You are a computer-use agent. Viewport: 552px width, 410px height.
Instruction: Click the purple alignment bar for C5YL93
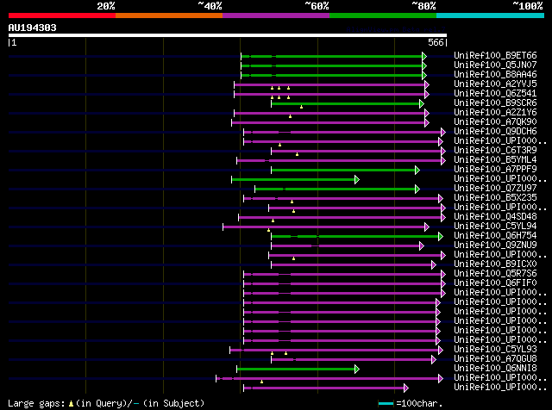point(335,350)
